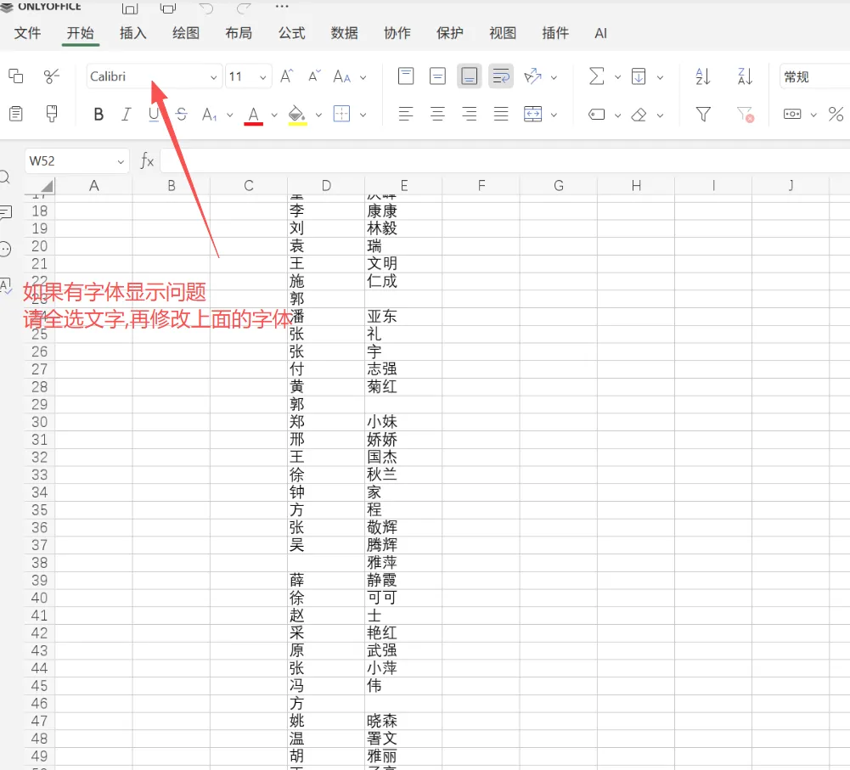Sort ascending A to Z

(x=703, y=76)
